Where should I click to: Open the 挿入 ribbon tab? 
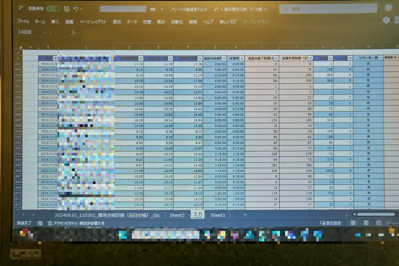[x=55, y=22]
